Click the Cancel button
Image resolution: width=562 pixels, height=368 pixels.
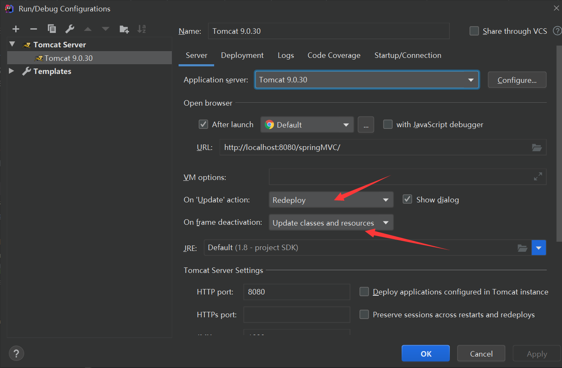tap(481, 354)
